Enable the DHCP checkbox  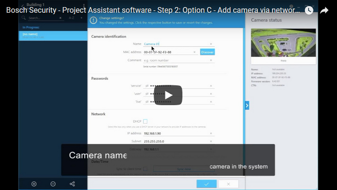(145, 121)
